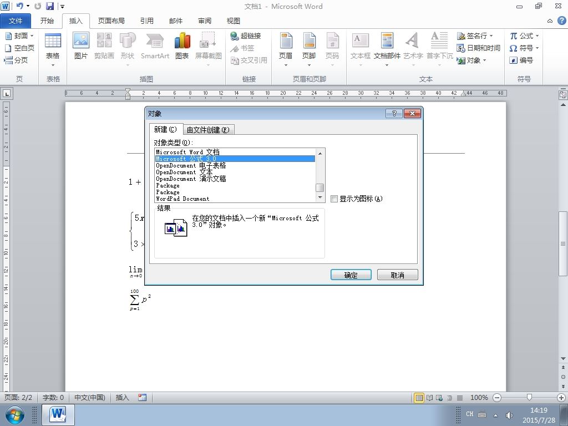Click the zoom slider handle
Image resolution: width=568 pixels, height=426 pixels.
[529, 397]
